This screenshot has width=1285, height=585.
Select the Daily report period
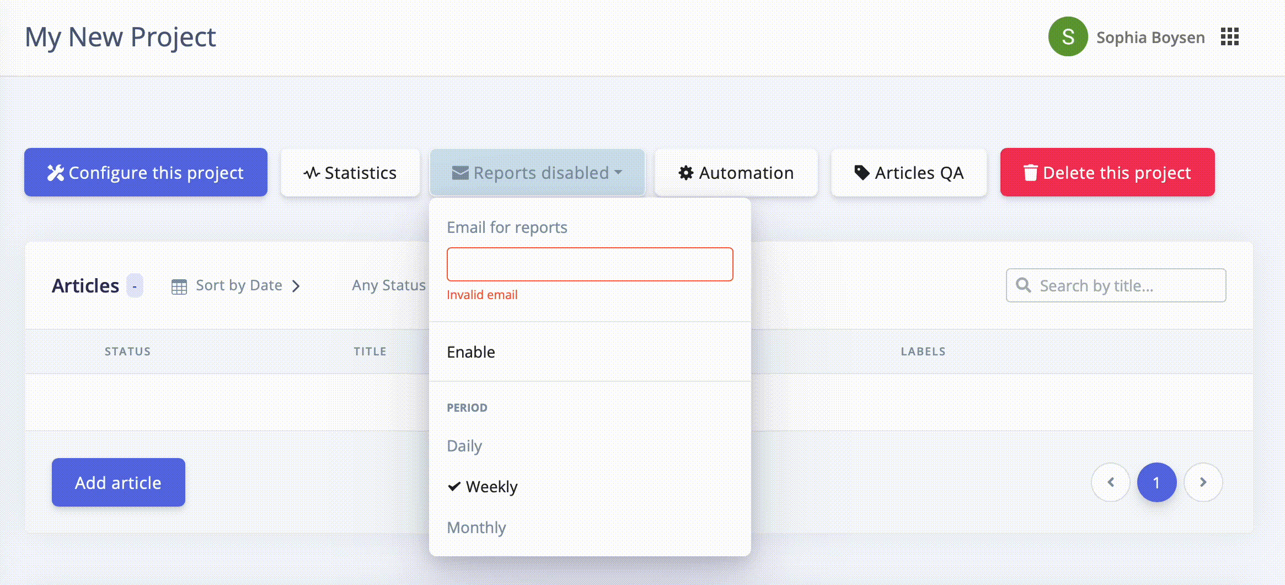[464, 446]
